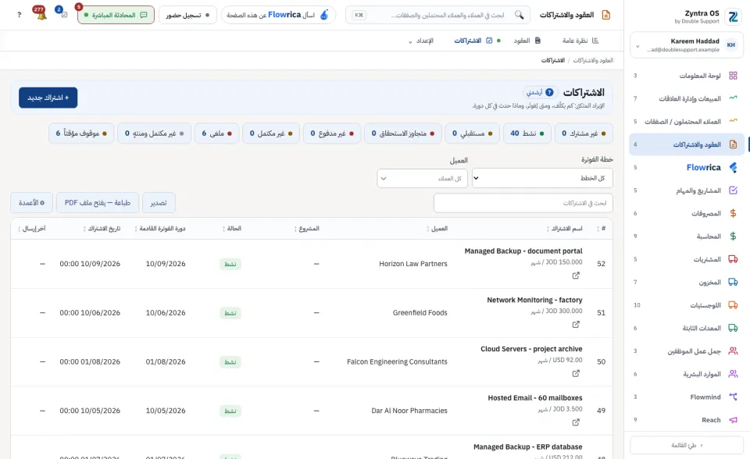The image size is (750, 459).
Task: Click the Flowmind sidebar icon
Action: click(733, 397)
